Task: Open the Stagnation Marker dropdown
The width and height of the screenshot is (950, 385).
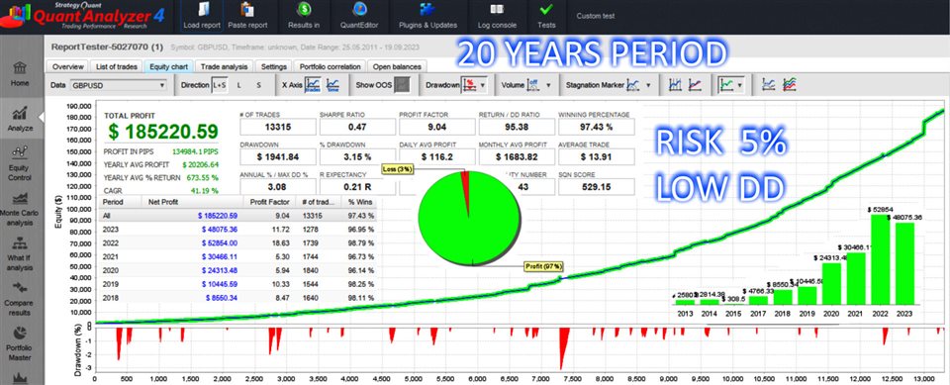Action: click(x=647, y=85)
